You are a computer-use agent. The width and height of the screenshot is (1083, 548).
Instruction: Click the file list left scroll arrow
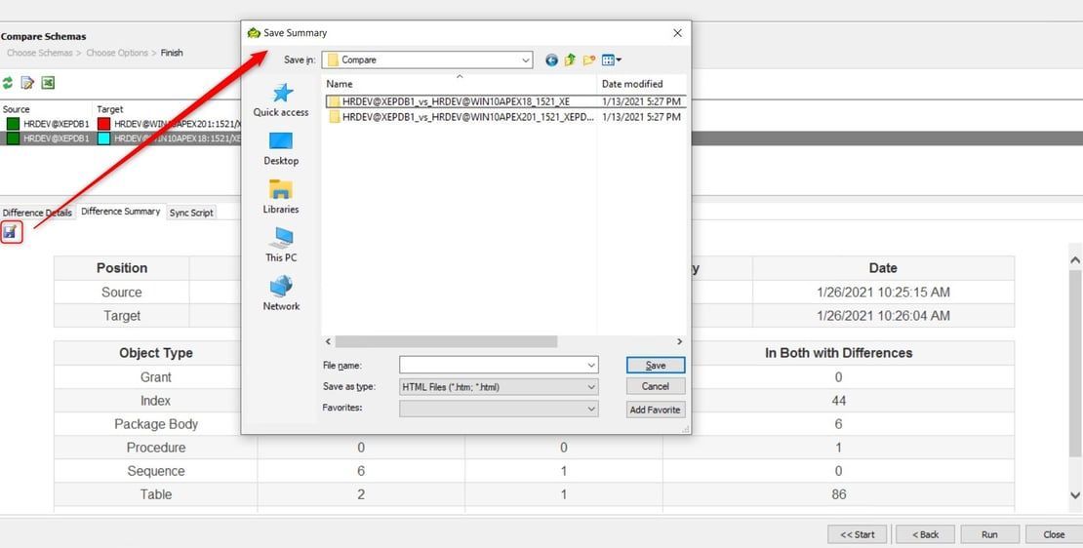(329, 341)
